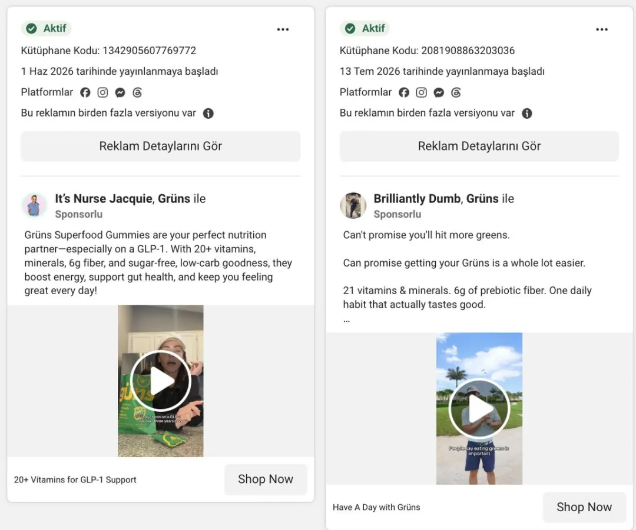Click the Messenger platform icon on Nurse Jacquie ad
636x530 pixels.
[120, 92]
